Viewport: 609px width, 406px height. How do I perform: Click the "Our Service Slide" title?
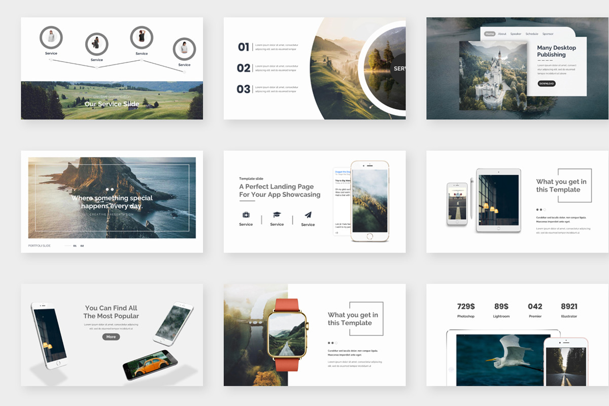[112, 104]
